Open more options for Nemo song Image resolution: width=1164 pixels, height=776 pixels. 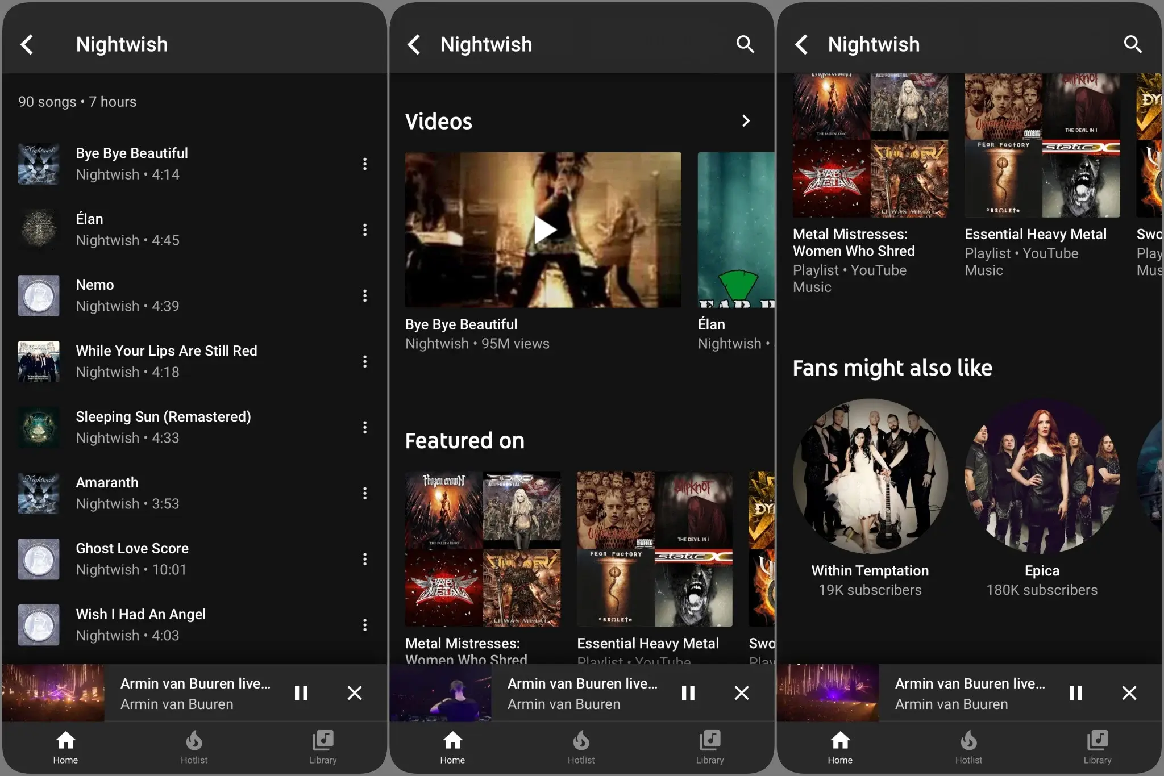coord(365,296)
